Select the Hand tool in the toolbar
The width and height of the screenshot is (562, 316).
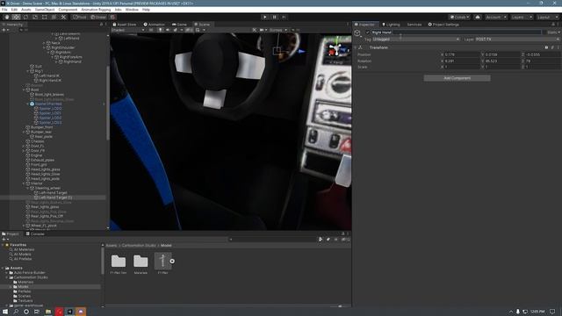pos(7,17)
